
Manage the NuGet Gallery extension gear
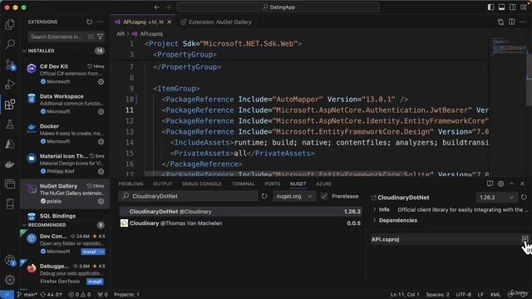pos(101,201)
